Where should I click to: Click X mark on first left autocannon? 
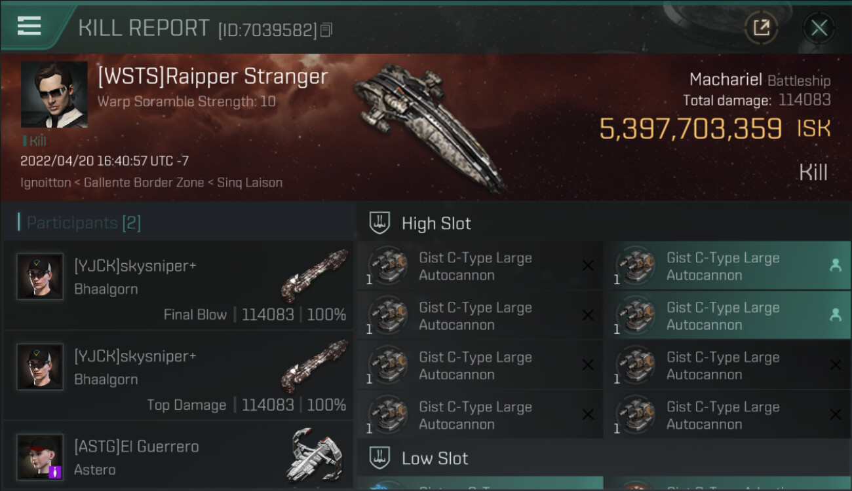(x=588, y=265)
